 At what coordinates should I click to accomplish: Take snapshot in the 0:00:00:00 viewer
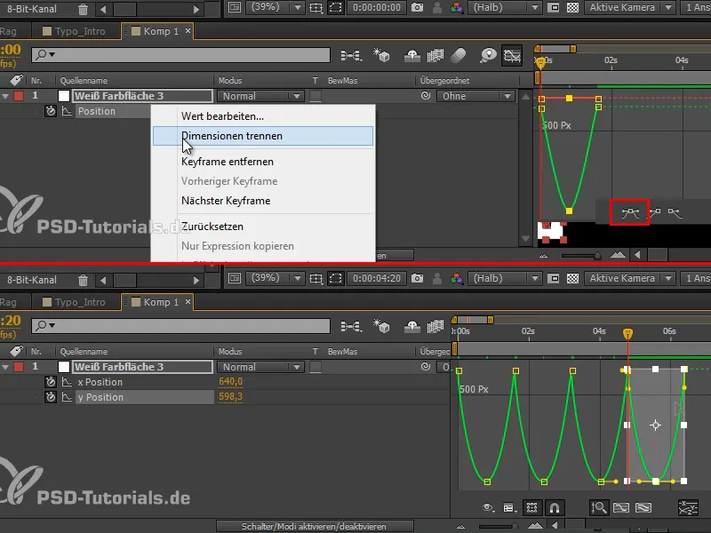pos(417,7)
